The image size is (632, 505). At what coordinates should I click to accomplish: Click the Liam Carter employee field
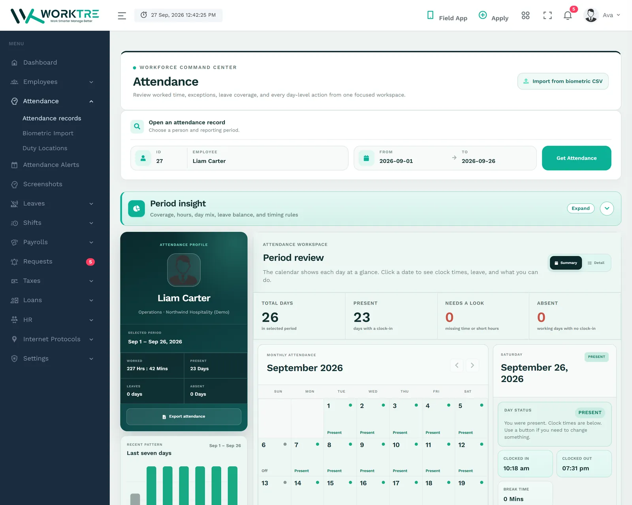click(267, 158)
